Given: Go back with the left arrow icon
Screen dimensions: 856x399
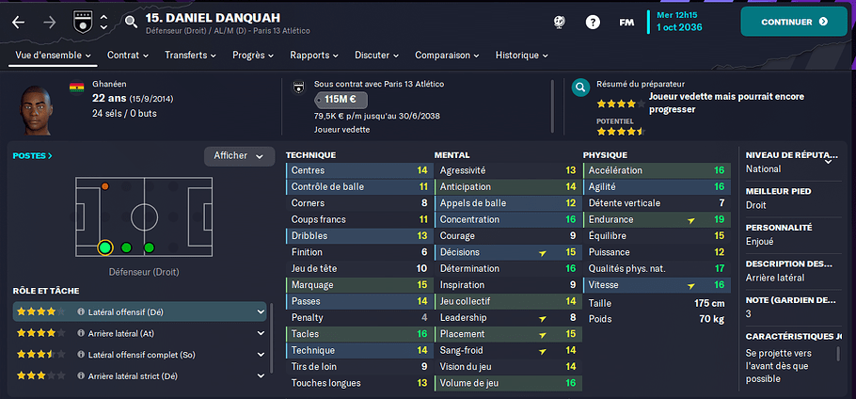Looking at the screenshot, I should (19, 23).
